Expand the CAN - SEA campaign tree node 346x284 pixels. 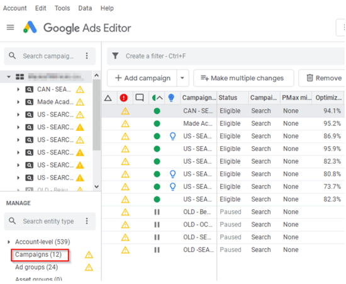pyautogui.click(x=18, y=89)
